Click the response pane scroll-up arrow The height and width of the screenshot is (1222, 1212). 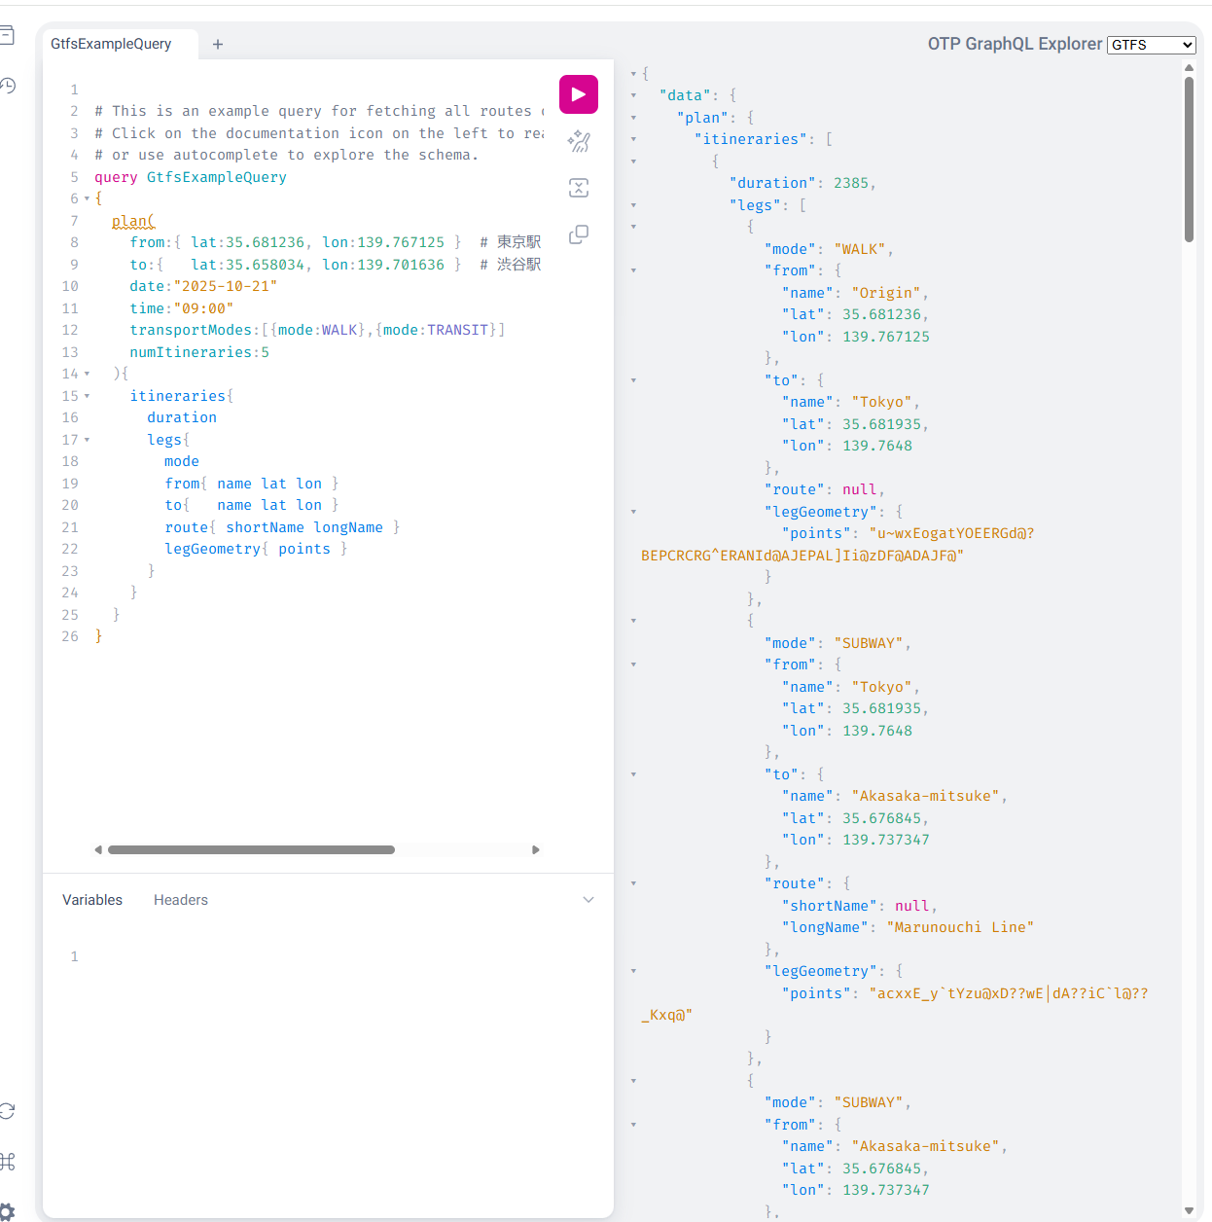[x=1189, y=68]
